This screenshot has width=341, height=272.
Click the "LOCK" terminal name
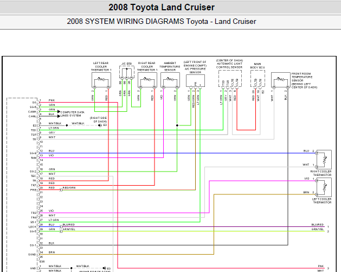point(33,227)
